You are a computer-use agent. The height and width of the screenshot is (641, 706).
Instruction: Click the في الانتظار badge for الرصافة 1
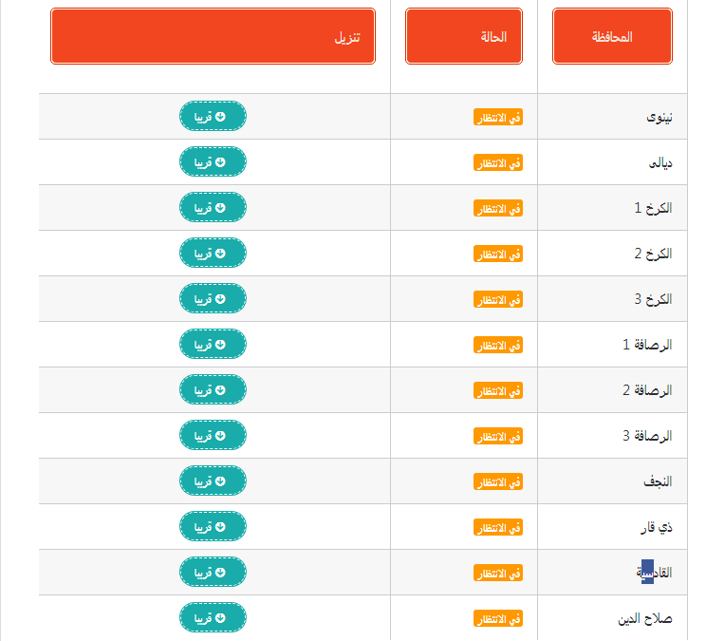498,345
